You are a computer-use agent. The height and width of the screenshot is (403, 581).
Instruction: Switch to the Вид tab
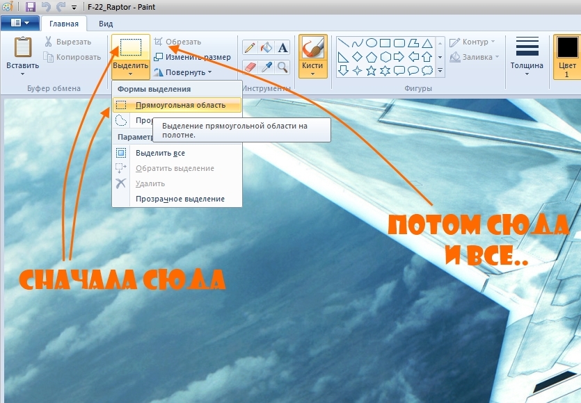click(x=106, y=24)
